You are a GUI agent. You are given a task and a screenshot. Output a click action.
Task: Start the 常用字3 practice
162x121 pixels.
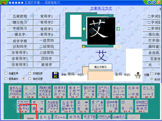point(46,29)
